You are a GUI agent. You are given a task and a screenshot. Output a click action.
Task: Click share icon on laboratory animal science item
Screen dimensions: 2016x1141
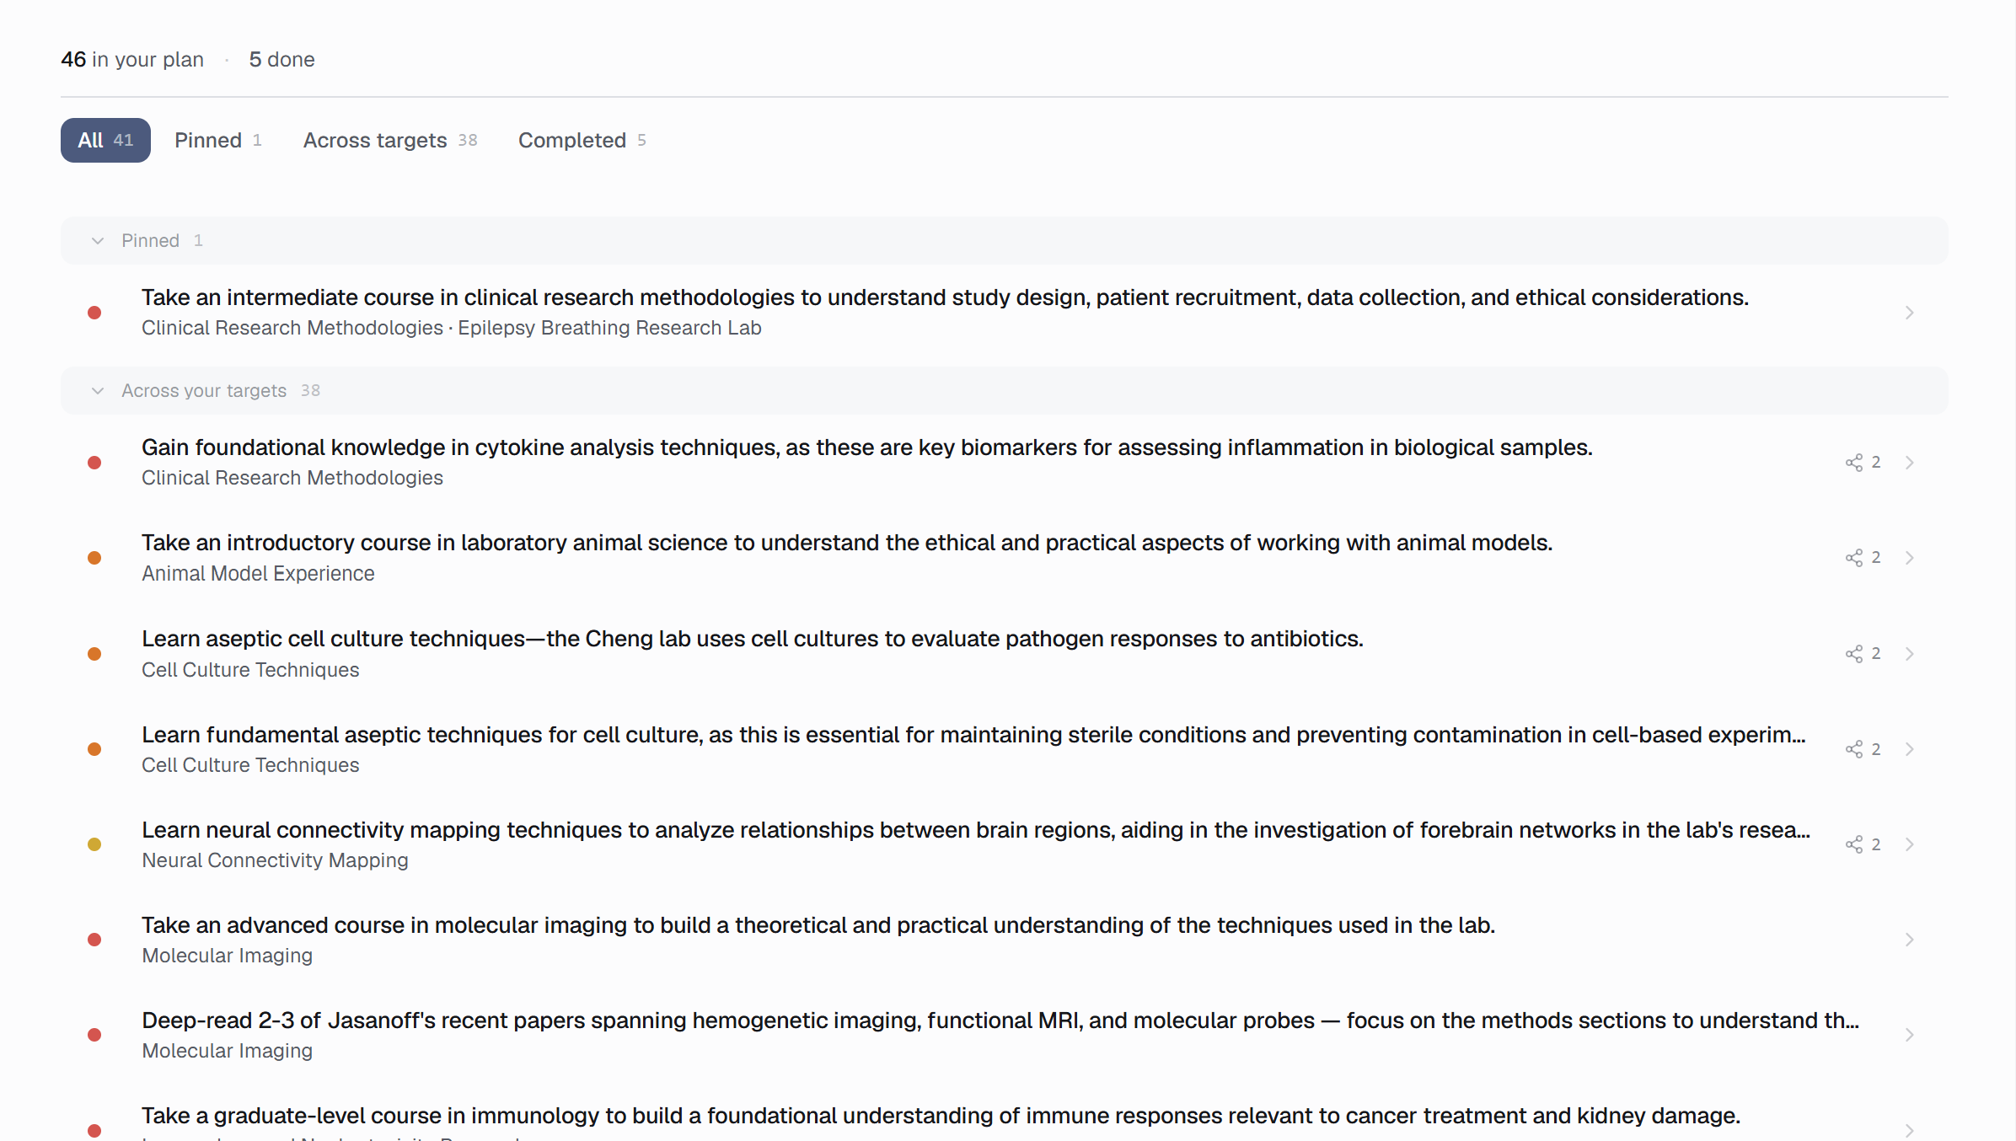1853,558
